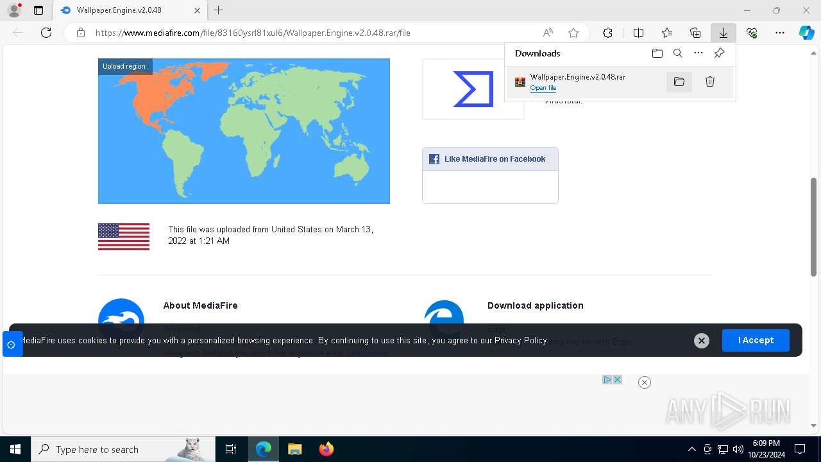This screenshot has height=462, width=821.
Task: Open Task View on taskbar
Action: coord(231,449)
